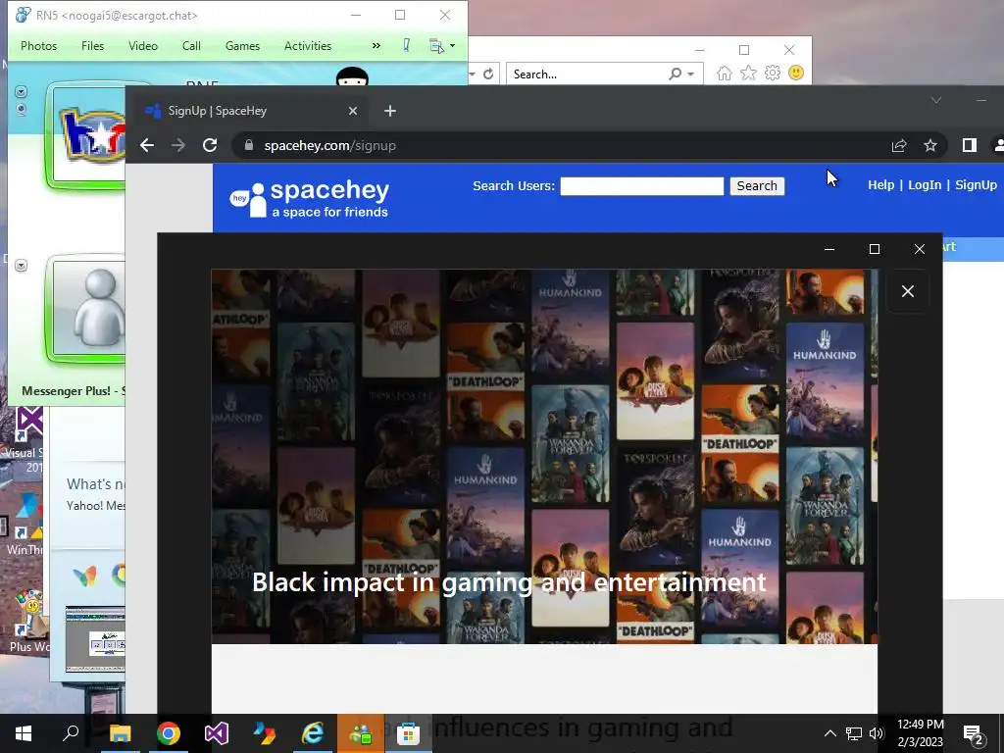Viewport: 1004px width, 753px height.
Task: Click the Internet Explorer home icon
Action: (725, 74)
